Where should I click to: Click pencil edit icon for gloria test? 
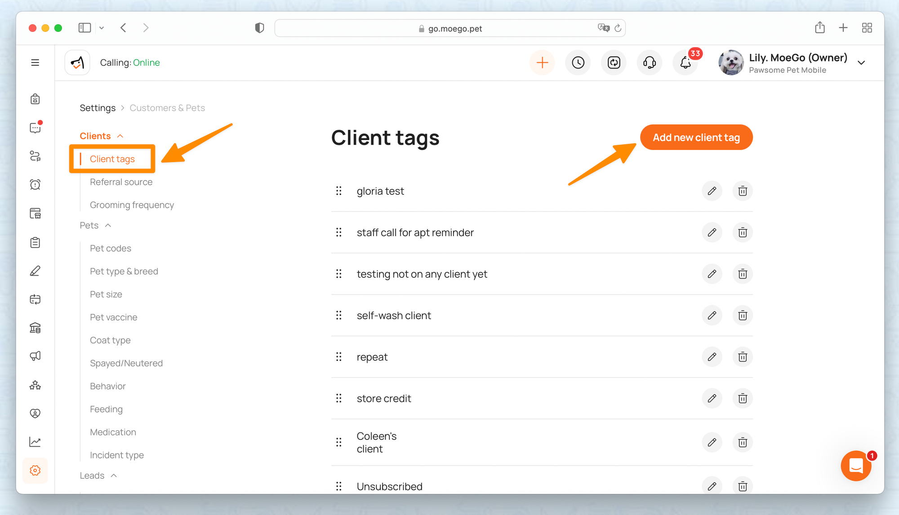click(x=712, y=191)
